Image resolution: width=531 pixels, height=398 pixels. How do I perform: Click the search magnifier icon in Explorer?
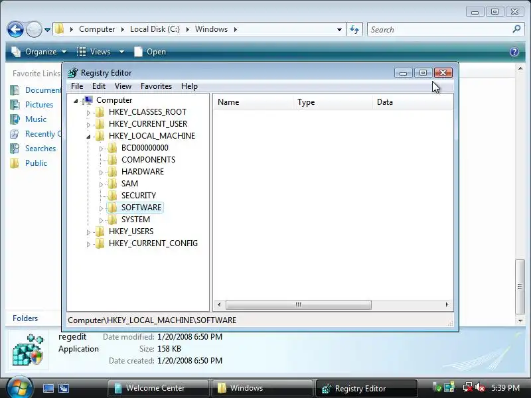pyautogui.click(x=516, y=29)
